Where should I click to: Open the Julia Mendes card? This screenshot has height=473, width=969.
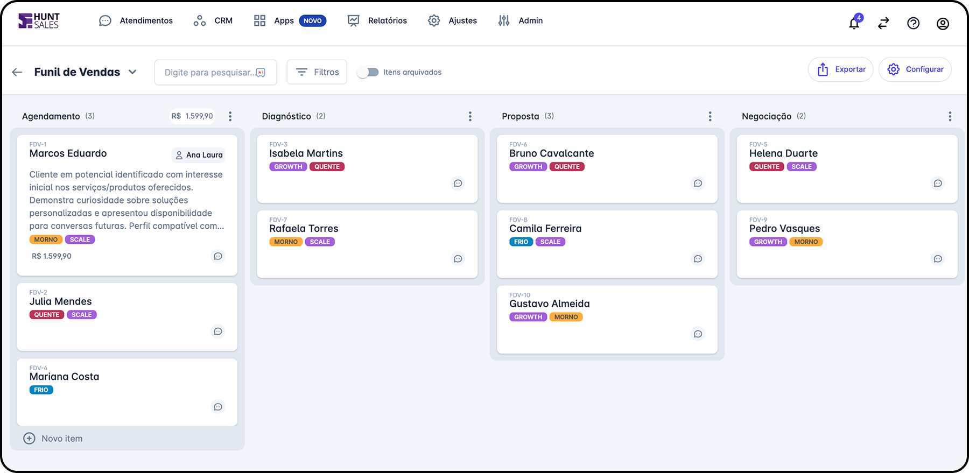[x=127, y=317]
